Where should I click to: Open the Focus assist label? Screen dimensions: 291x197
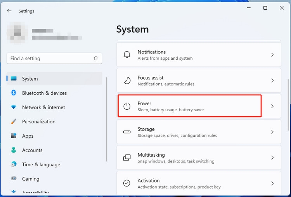[151, 78]
